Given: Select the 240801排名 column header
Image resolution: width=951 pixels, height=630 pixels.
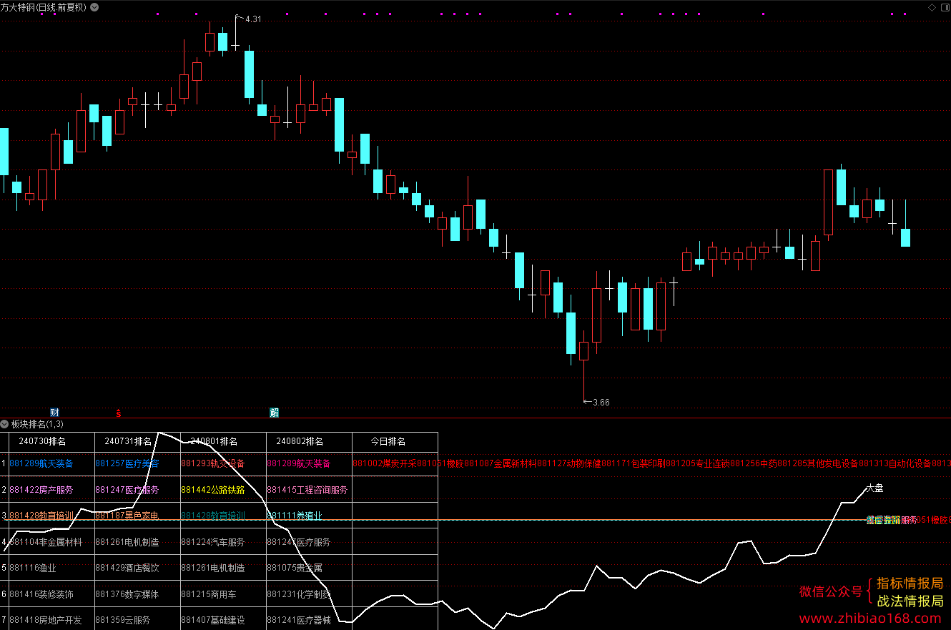Looking at the screenshot, I should [214, 441].
